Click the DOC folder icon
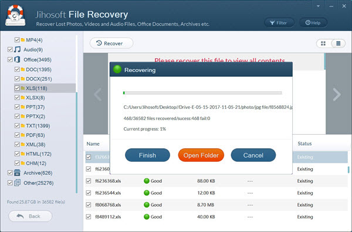The image size is (352, 232). pyautogui.click(x=23, y=70)
